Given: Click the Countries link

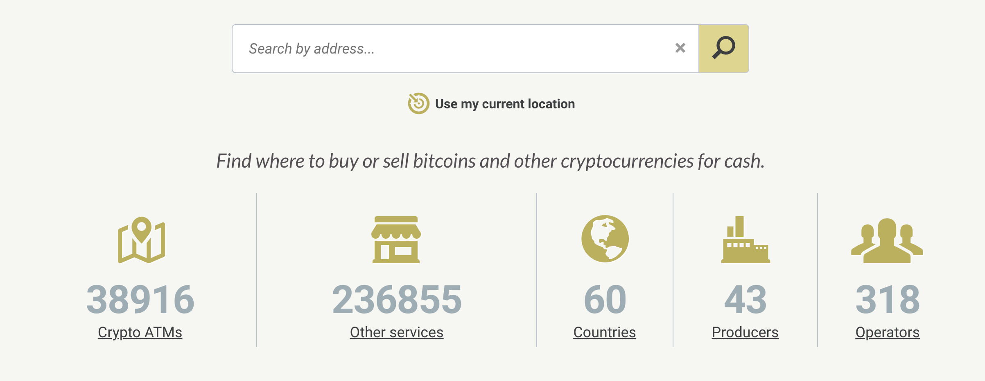Looking at the screenshot, I should click(605, 332).
